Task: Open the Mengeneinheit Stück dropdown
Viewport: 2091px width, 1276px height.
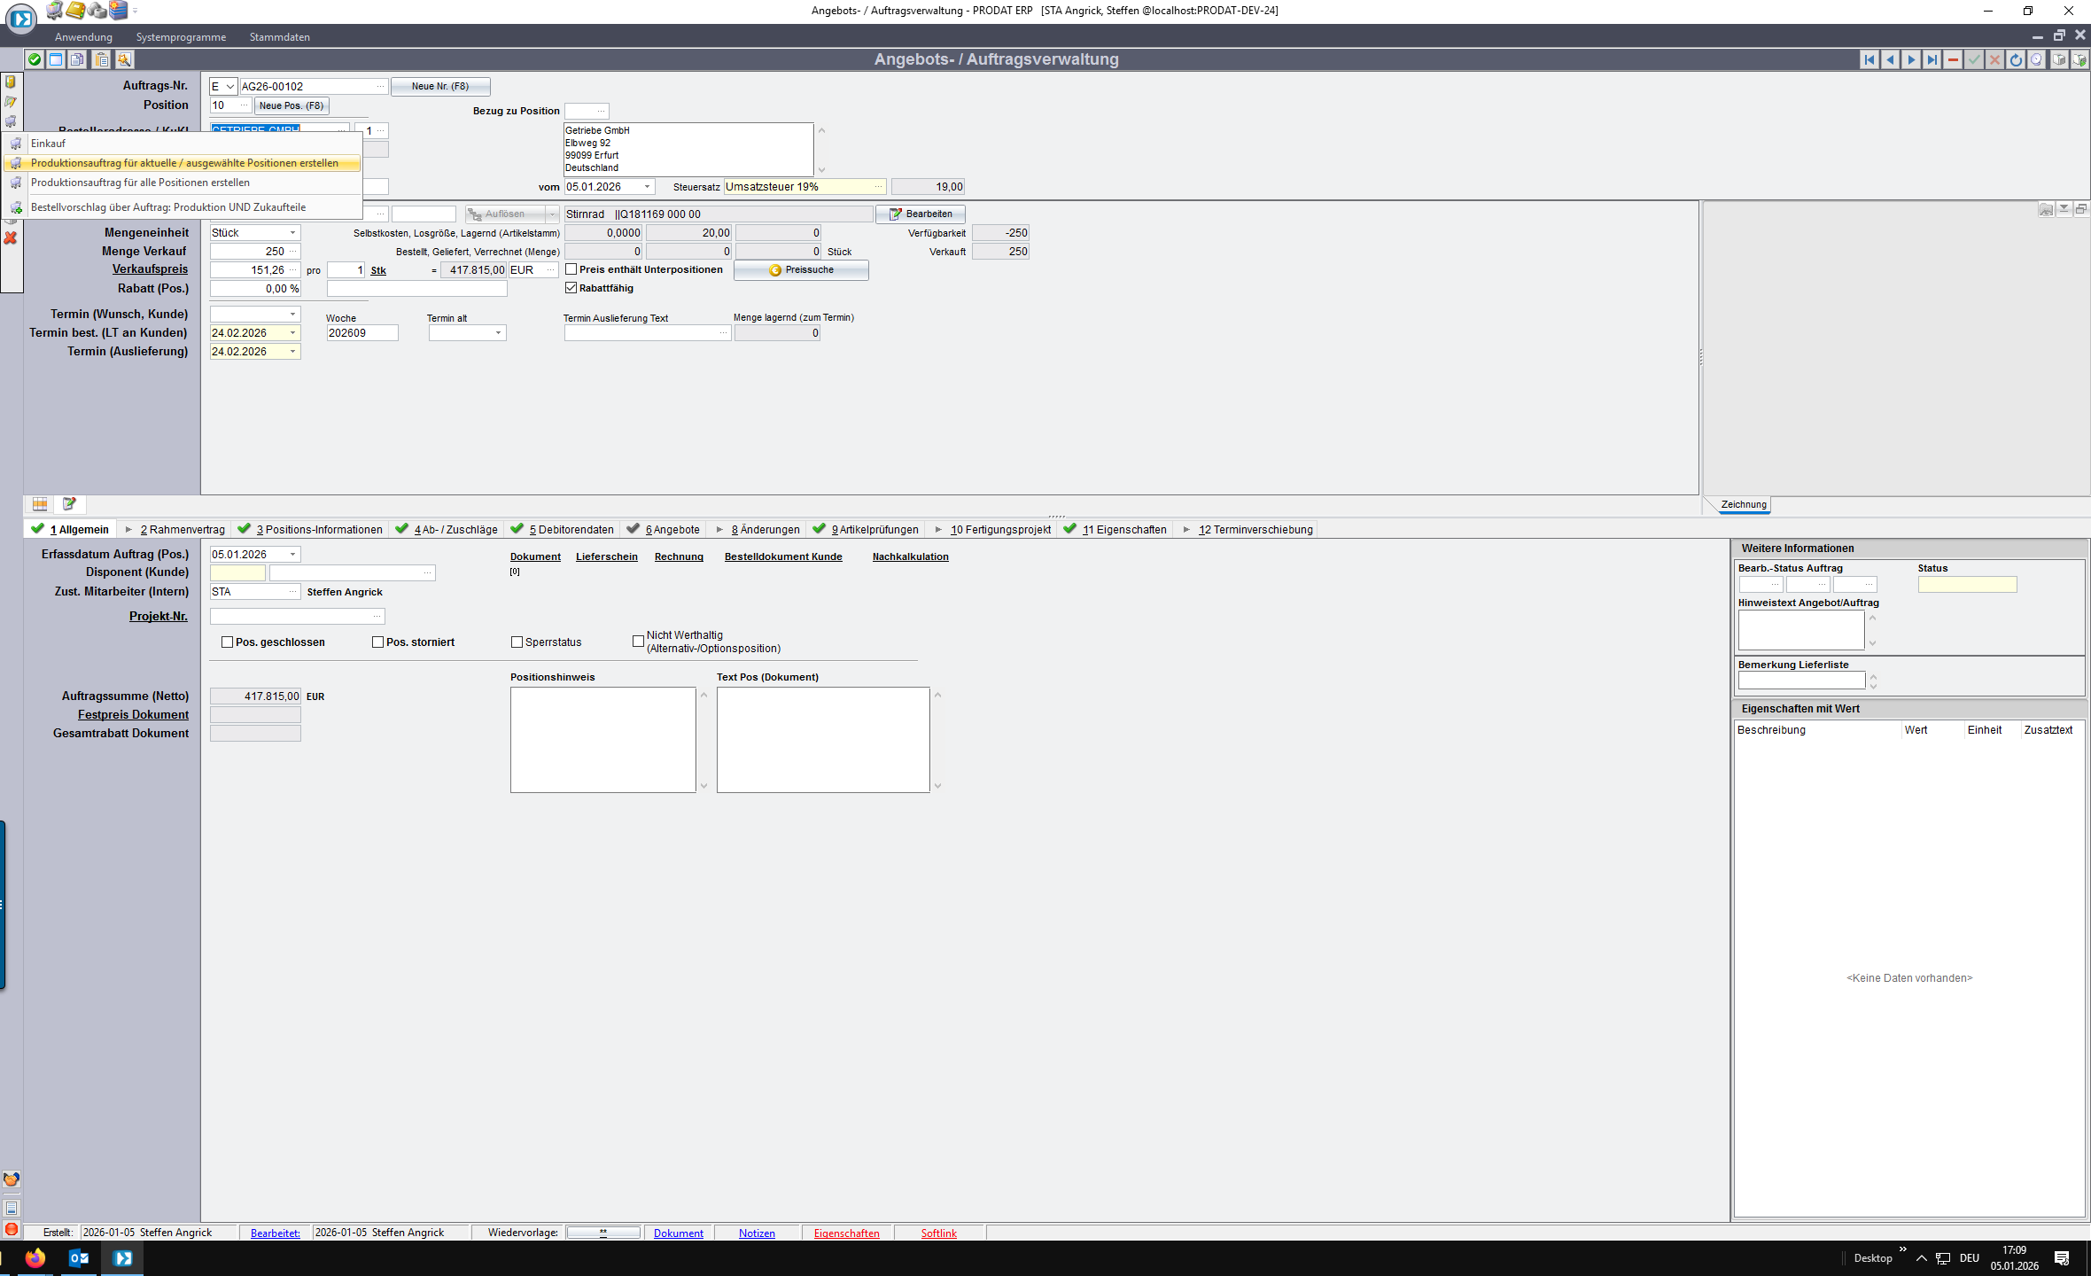Action: tap(292, 233)
